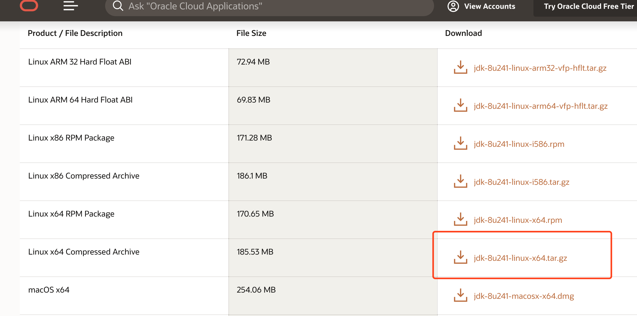Click the red Oracle logo icon
The width and height of the screenshot is (637, 316).
pyautogui.click(x=29, y=5)
